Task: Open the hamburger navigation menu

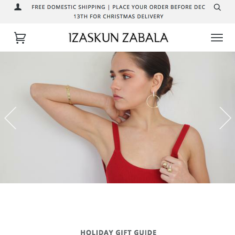Action: point(217,38)
